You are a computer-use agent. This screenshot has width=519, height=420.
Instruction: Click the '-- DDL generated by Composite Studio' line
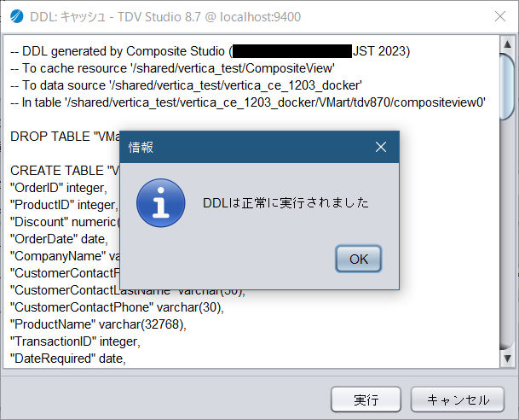[x=210, y=51]
